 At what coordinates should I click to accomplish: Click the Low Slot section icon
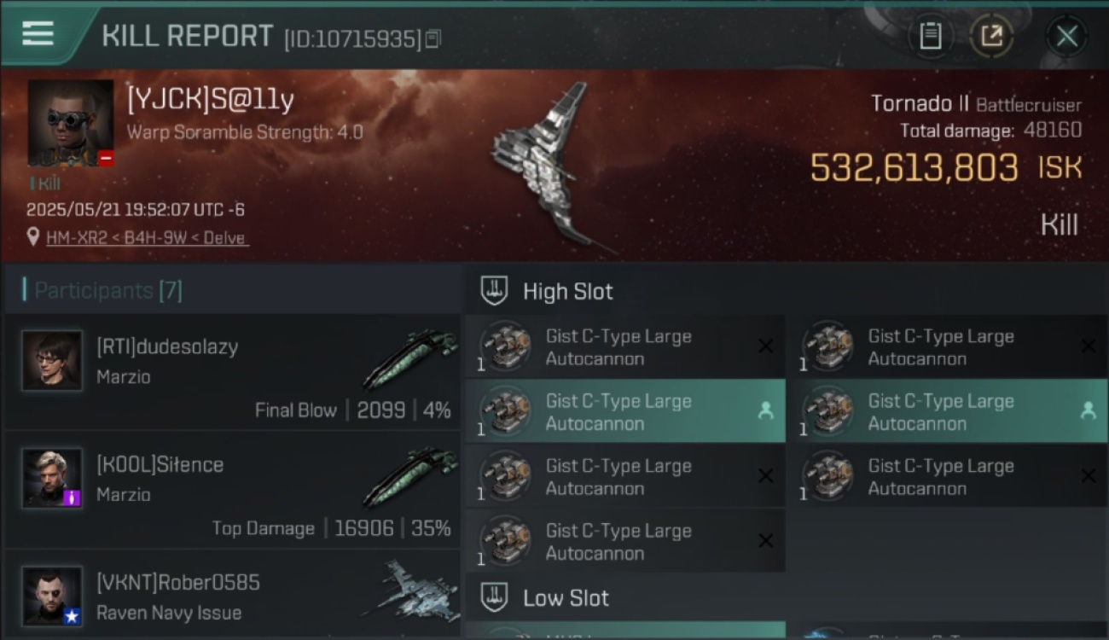tap(494, 597)
